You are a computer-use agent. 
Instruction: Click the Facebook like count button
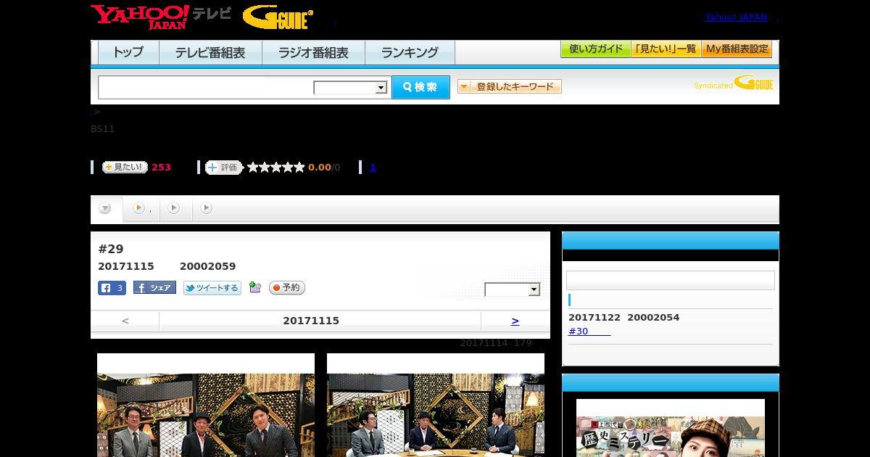(x=112, y=288)
